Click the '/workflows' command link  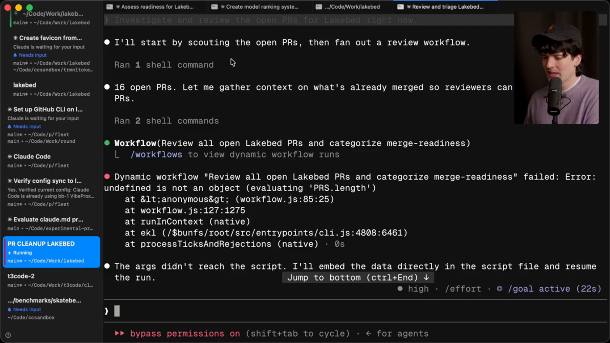(x=156, y=155)
